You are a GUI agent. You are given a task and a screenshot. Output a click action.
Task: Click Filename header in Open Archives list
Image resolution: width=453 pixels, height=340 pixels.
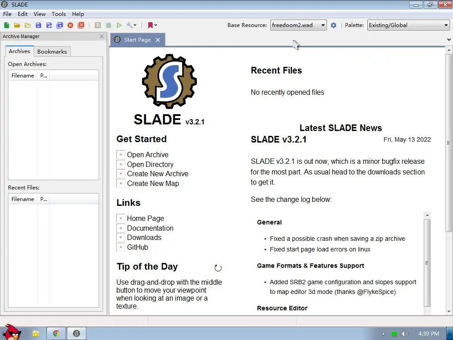point(23,76)
